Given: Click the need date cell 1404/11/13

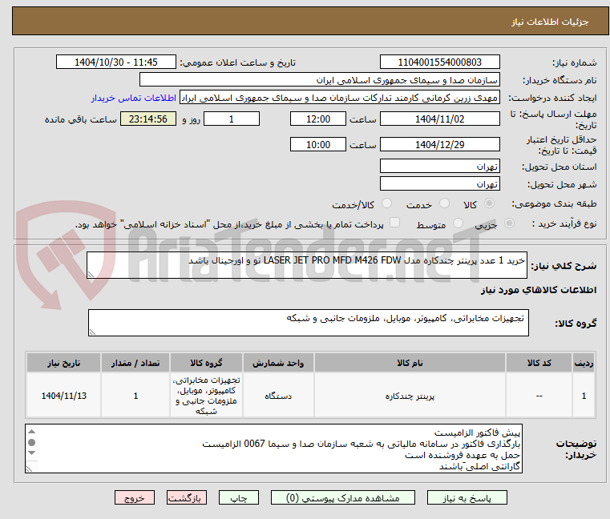Looking at the screenshot, I should [x=64, y=396].
